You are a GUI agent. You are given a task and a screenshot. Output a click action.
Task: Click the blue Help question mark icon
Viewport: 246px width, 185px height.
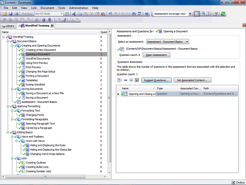coord(147,14)
